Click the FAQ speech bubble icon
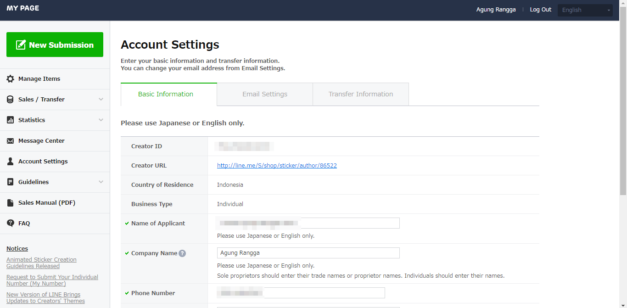627x308 pixels. tap(10, 224)
